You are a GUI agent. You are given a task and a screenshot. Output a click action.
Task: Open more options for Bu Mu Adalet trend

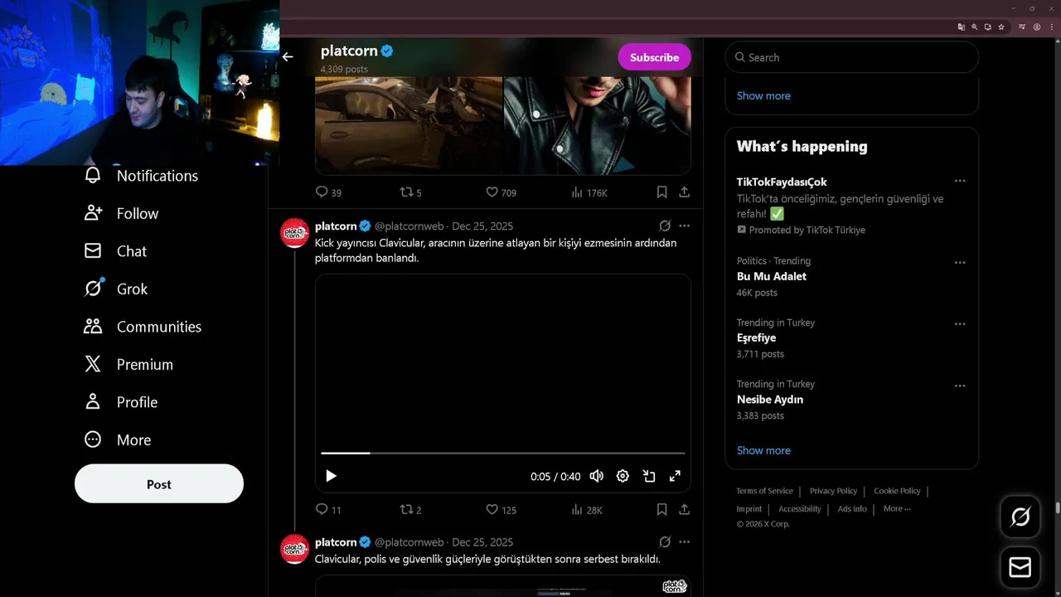pos(960,262)
